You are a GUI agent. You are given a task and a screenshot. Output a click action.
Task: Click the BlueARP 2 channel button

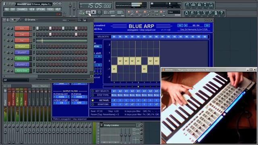pyautogui.click(x=22, y=64)
